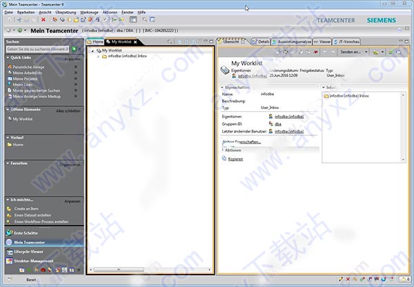Click Organisieren in Favoriten header
414x287 pixels.
pyautogui.click(x=70, y=165)
